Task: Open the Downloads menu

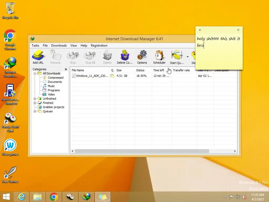Action: pyautogui.click(x=59, y=46)
